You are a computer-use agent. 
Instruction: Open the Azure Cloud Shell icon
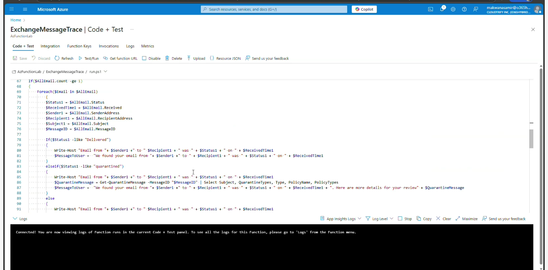click(430, 9)
